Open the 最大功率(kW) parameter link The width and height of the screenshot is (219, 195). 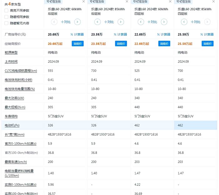point(14,98)
